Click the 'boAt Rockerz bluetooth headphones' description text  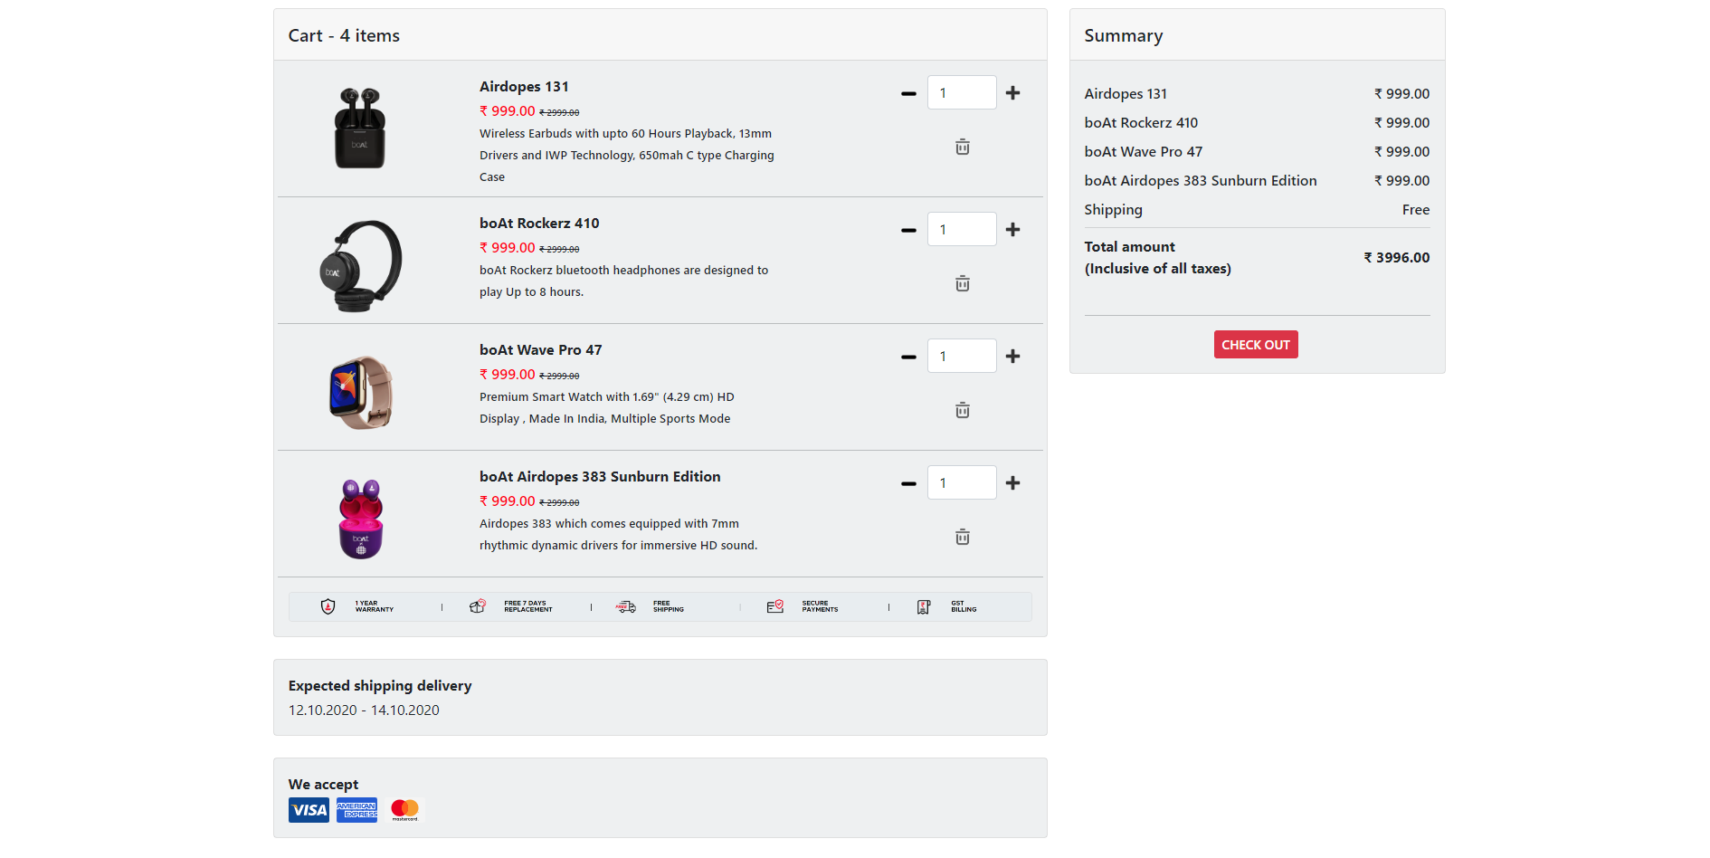tap(624, 281)
